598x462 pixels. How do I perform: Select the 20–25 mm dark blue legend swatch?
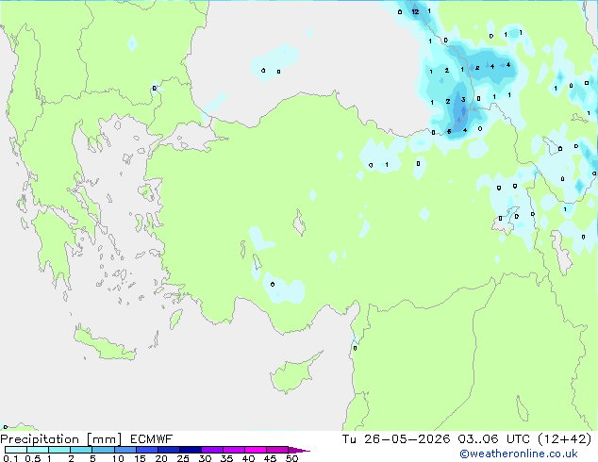click(169, 450)
